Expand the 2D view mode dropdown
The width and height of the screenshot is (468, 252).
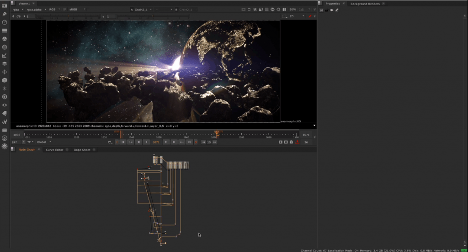[x=297, y=16]
